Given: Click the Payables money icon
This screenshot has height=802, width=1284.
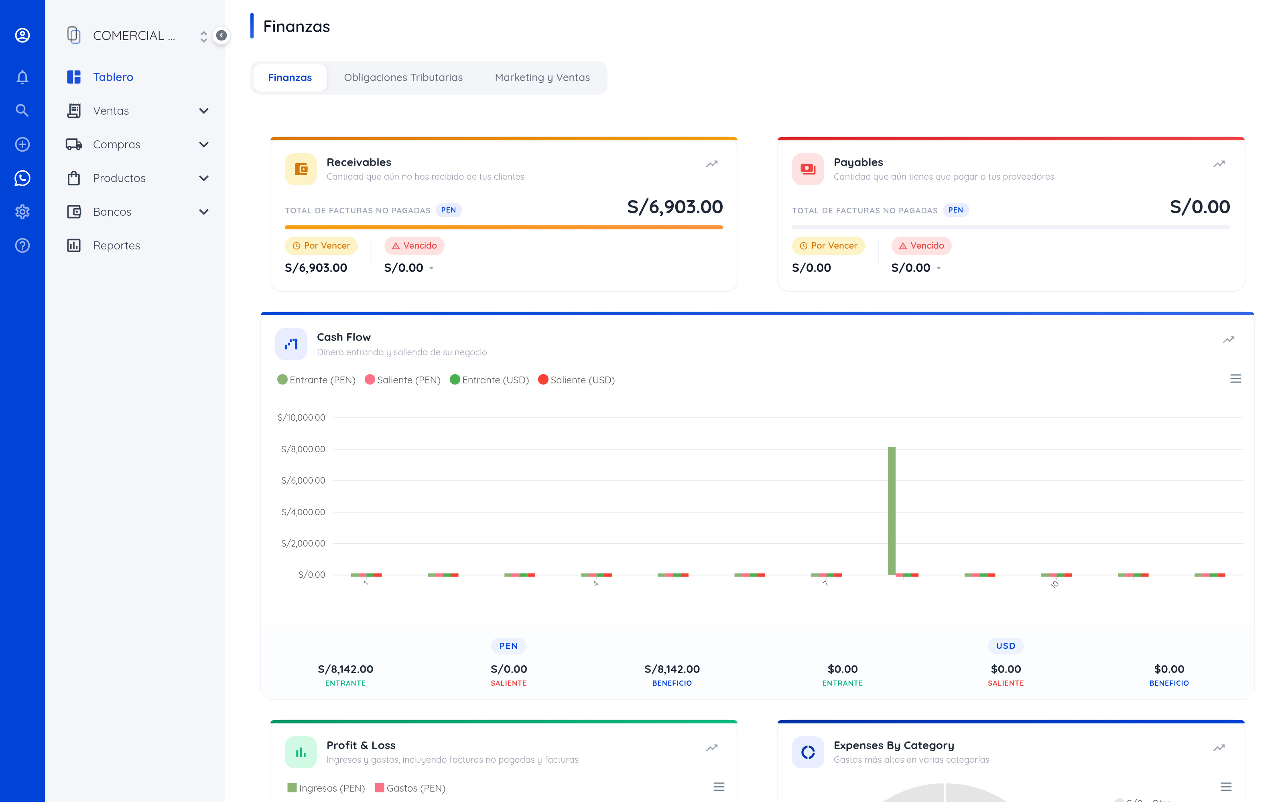Looking at the screenshot, I should [808, 169].
